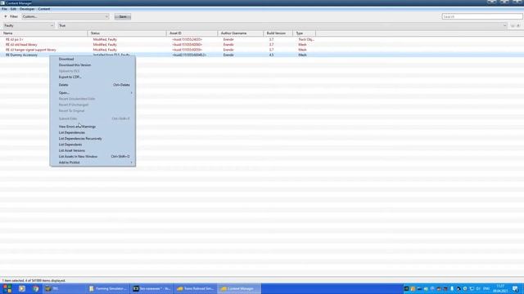Image resolution: width=524 pixels, height=294 pixels.
Task: Sort by Author Username column header
Action: [x=241, y=33]
